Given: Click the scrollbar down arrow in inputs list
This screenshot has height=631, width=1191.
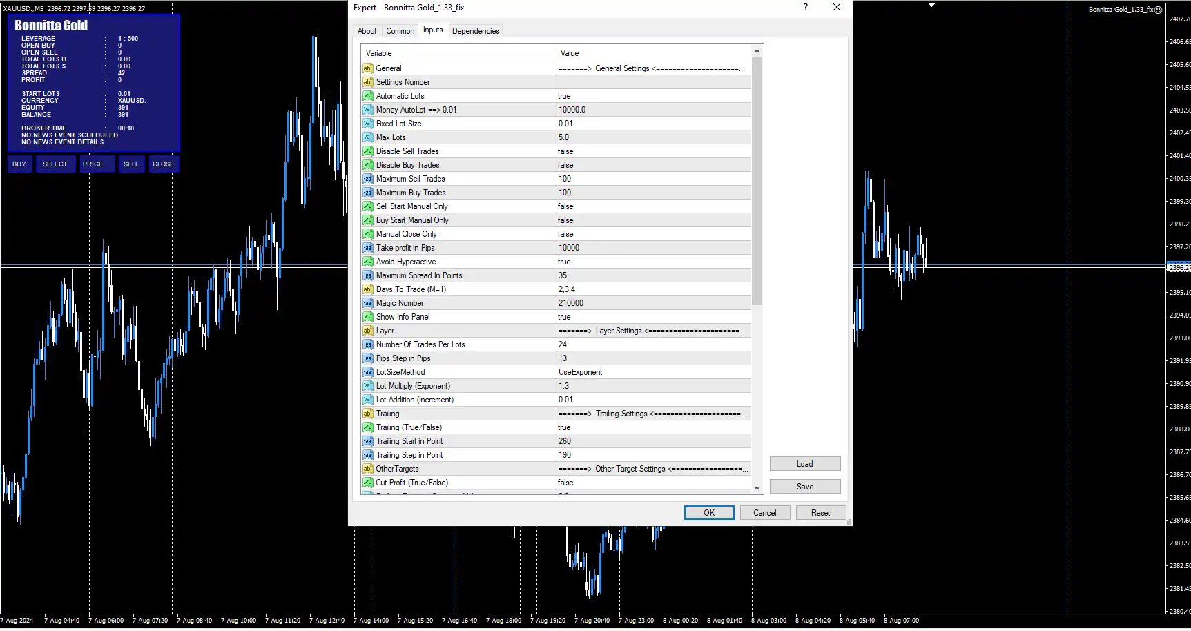Looking at the screenshot, I should click(757, 487).
